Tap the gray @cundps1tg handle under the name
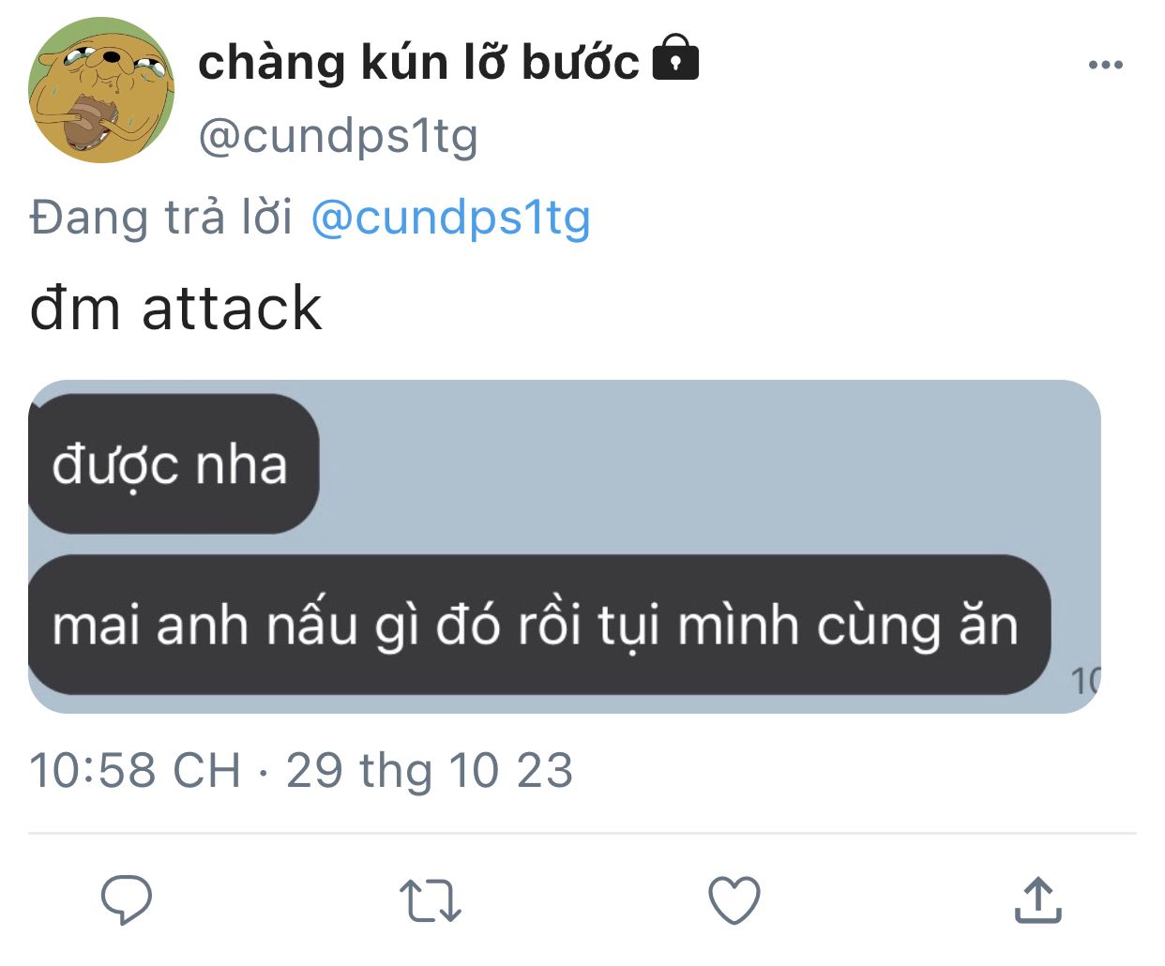This screenshot has width=1165, height=966. tap(339, 136)
